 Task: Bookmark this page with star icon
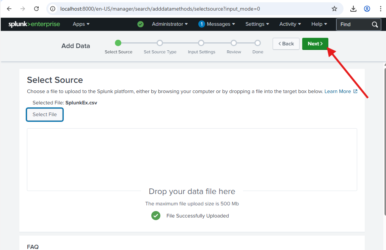334,9
